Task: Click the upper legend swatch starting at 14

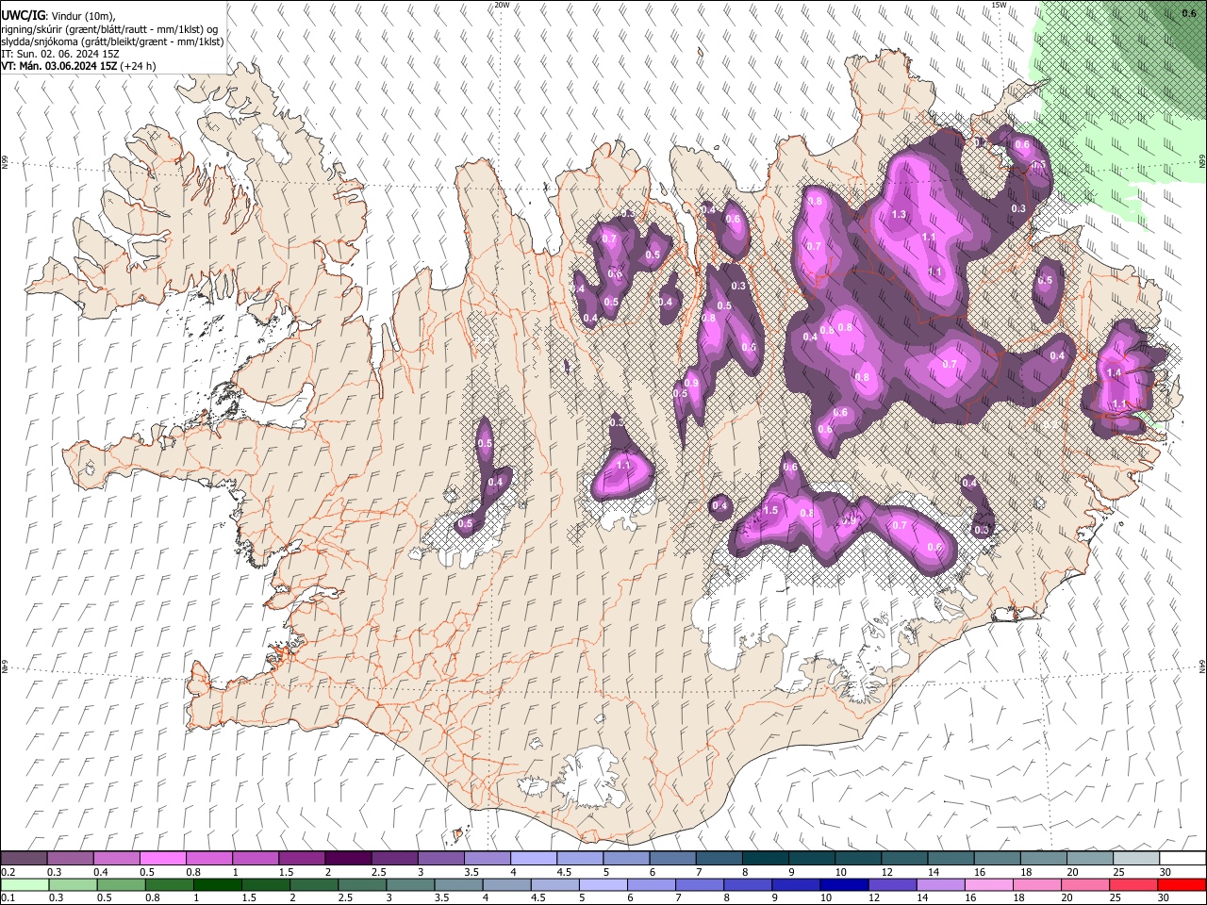Action: [x=951, y=858]
